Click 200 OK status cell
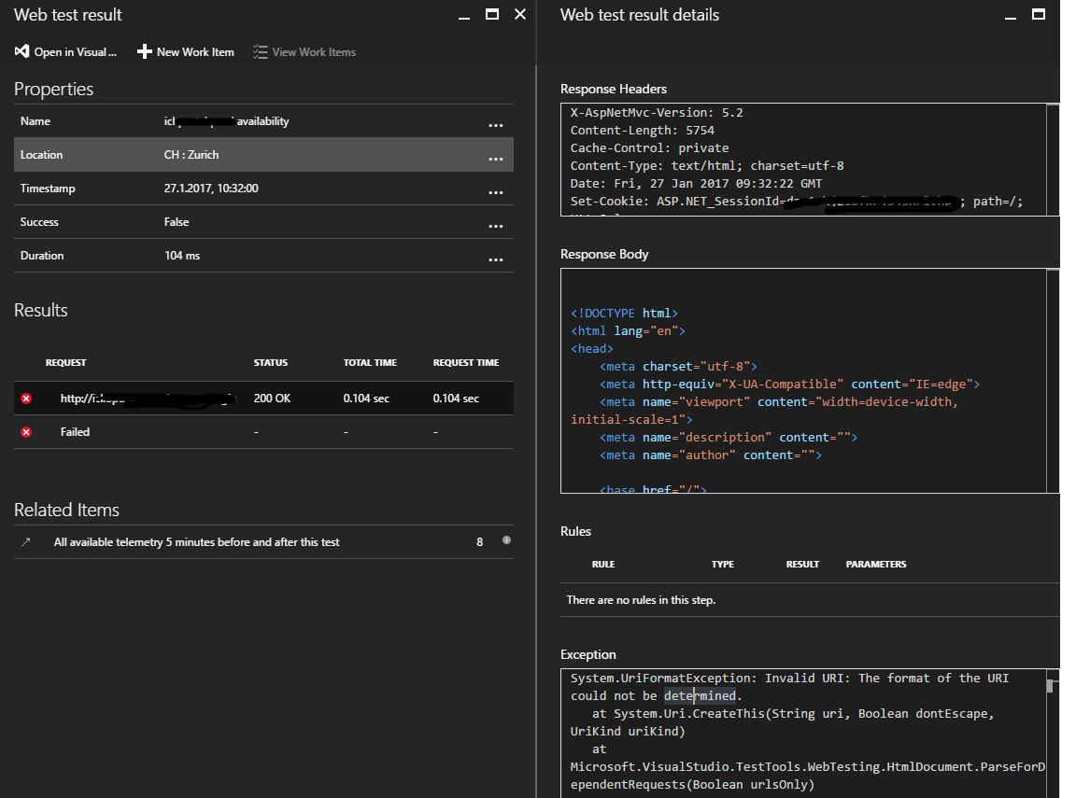 click(x=272, y=399)
